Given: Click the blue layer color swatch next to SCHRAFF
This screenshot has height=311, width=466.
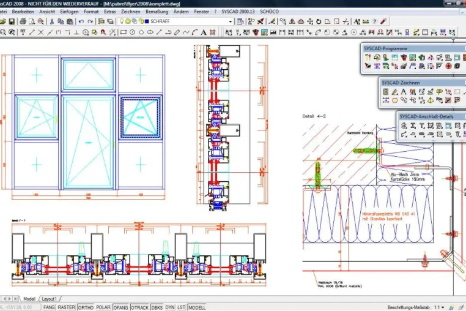Looking at the screenshot, I should tap(147, 21).
